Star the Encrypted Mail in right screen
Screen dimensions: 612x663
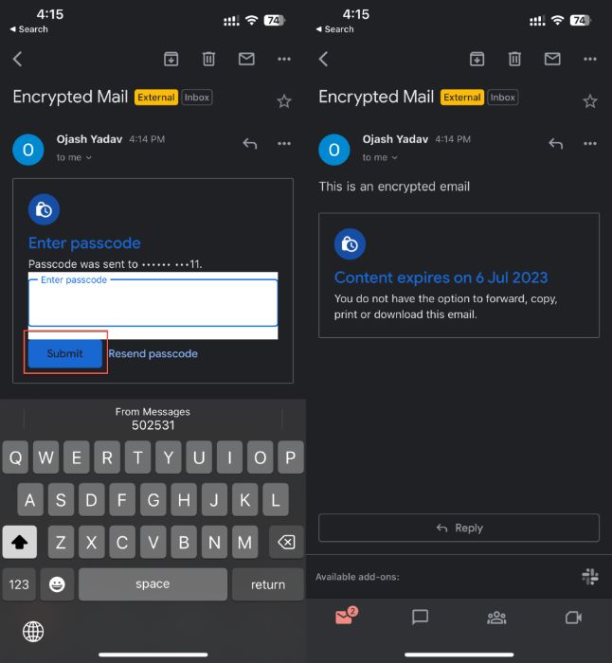[590, 101]
